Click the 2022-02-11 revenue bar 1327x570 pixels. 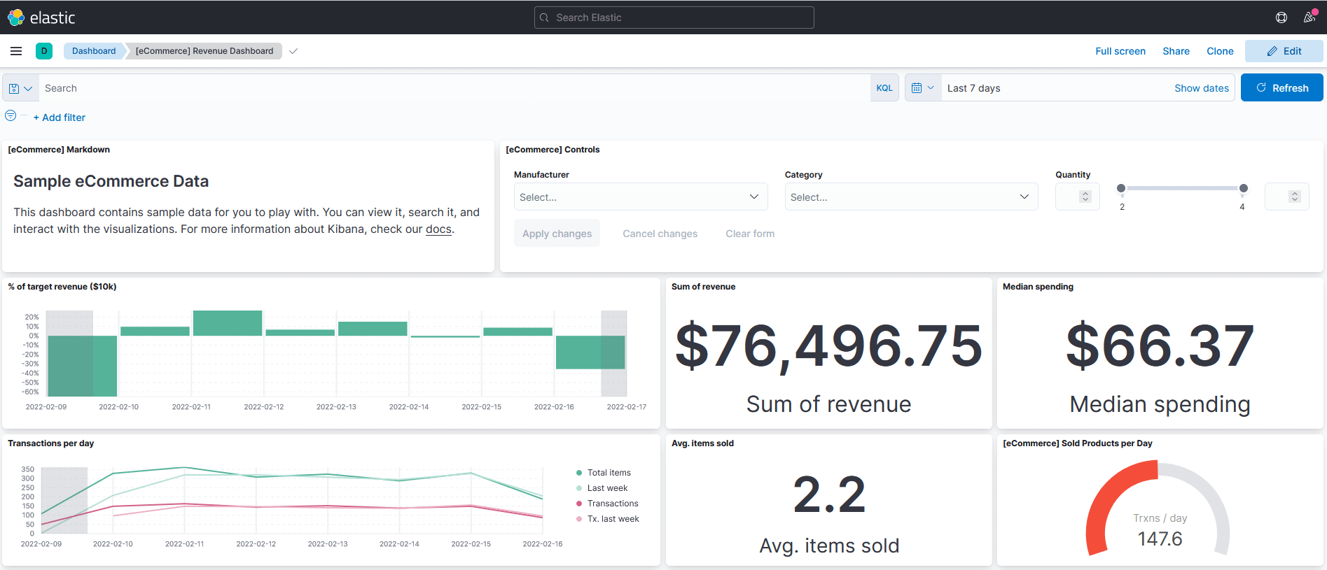pos(228,323)
